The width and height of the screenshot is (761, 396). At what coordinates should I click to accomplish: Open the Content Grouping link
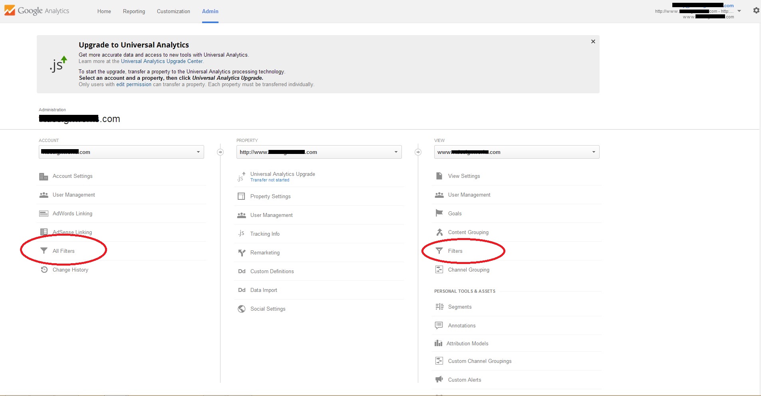click(x=468, y=232)
